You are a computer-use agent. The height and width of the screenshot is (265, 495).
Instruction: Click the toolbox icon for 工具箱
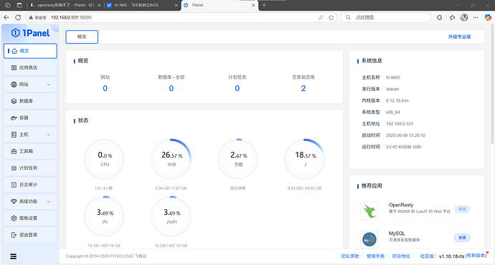point(14,151)
